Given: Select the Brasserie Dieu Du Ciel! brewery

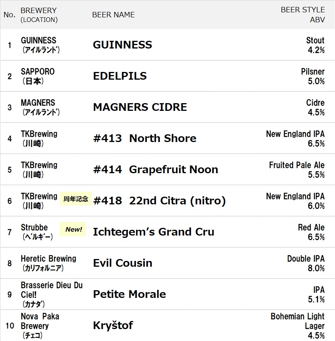Looking at the screenshot, I should 52,290.
